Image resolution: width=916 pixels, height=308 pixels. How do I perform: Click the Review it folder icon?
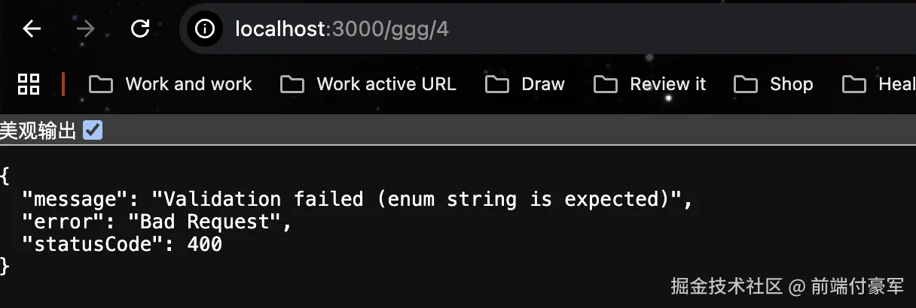tap(606, 84)
